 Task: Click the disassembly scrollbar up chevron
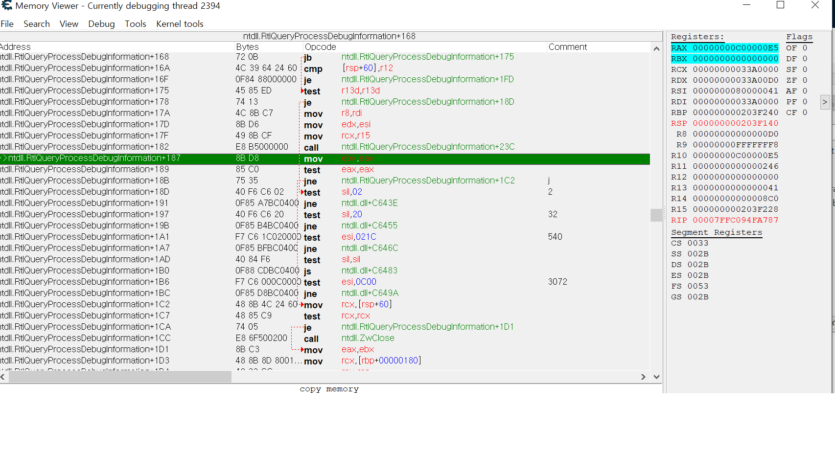click(x=656, y=48)
